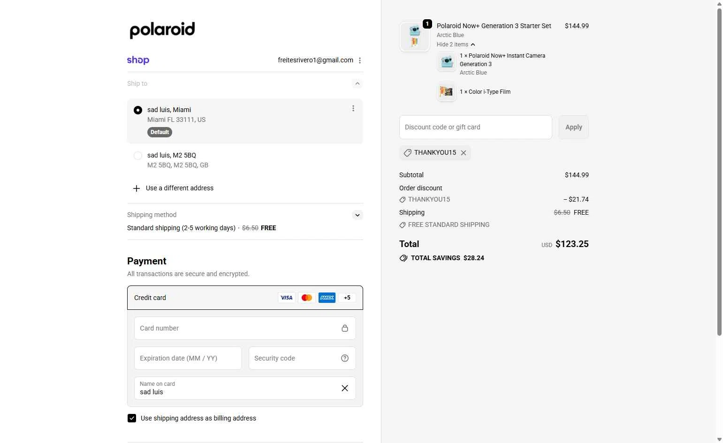Open the security code help icon

tap(345, 358)
